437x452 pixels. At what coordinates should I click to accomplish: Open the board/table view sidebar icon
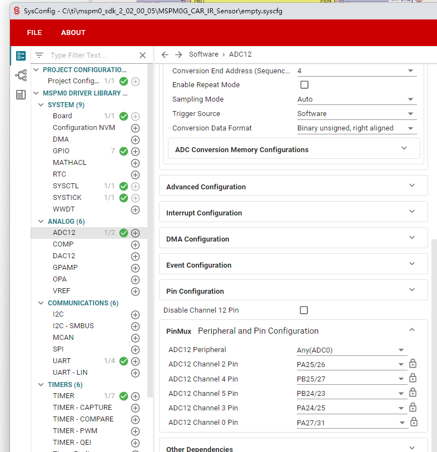(21, 94)
